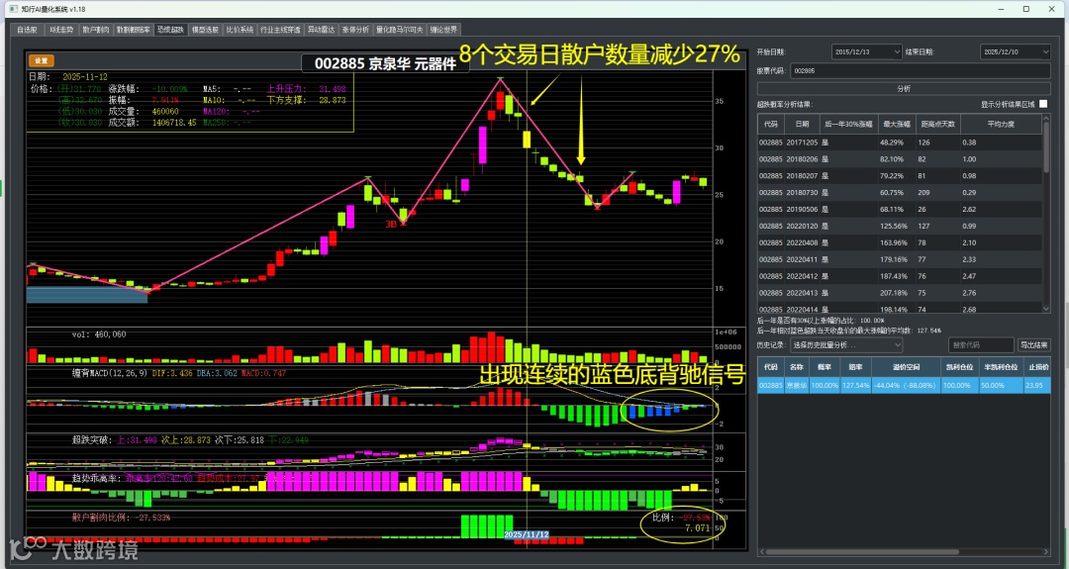Click right arrow of bottom horizontal scrollbar
This screenshot has width=1069, height=569.
tap(1046, 552)
